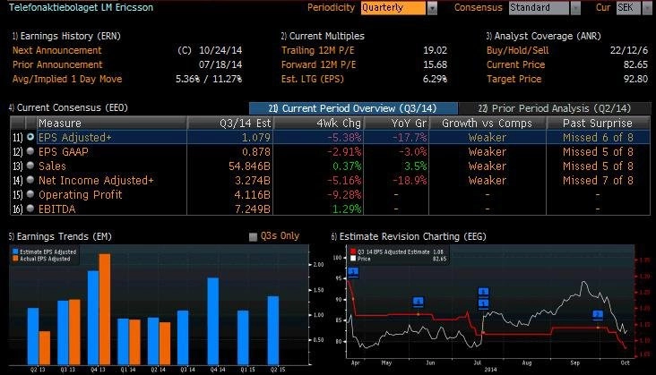This screenshot has height=375, width=656.
Task: Open the Periodicity dropdown arrow
Action: pos(432,8)
